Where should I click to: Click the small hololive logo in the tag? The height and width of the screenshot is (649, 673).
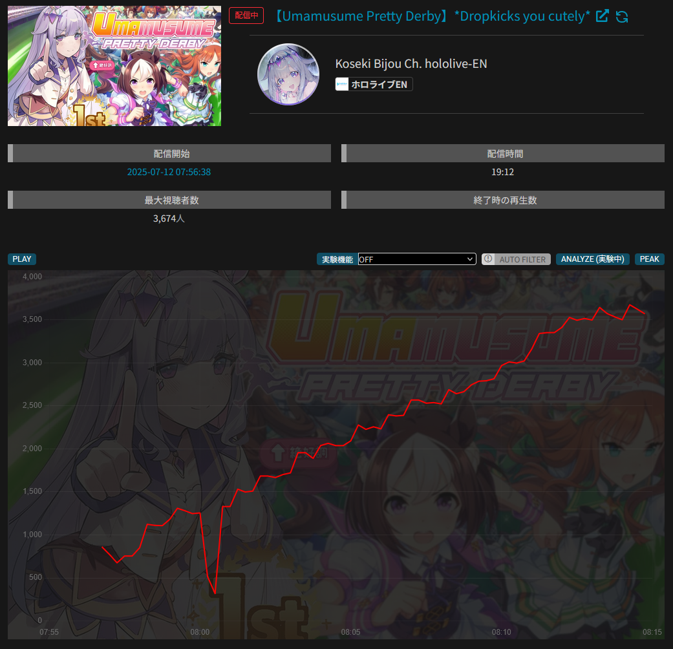pyautogui.click(x=342, y=84)
